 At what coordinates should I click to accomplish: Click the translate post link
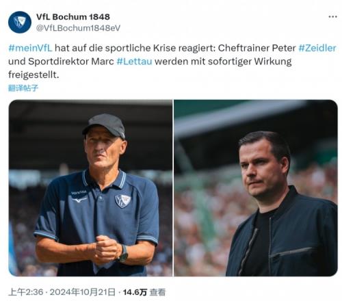click(23, 88)
